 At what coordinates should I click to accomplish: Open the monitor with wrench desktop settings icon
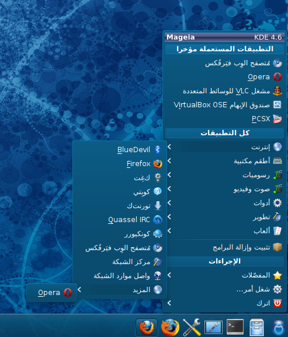coord(213,328)
